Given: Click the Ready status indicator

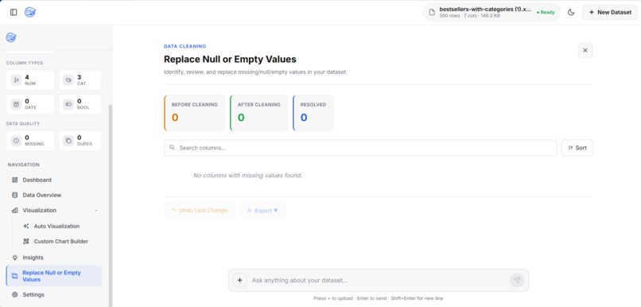Looking at the screenshot, I should pos(546,12).
